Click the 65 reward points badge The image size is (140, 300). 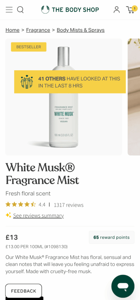(112, 237)
